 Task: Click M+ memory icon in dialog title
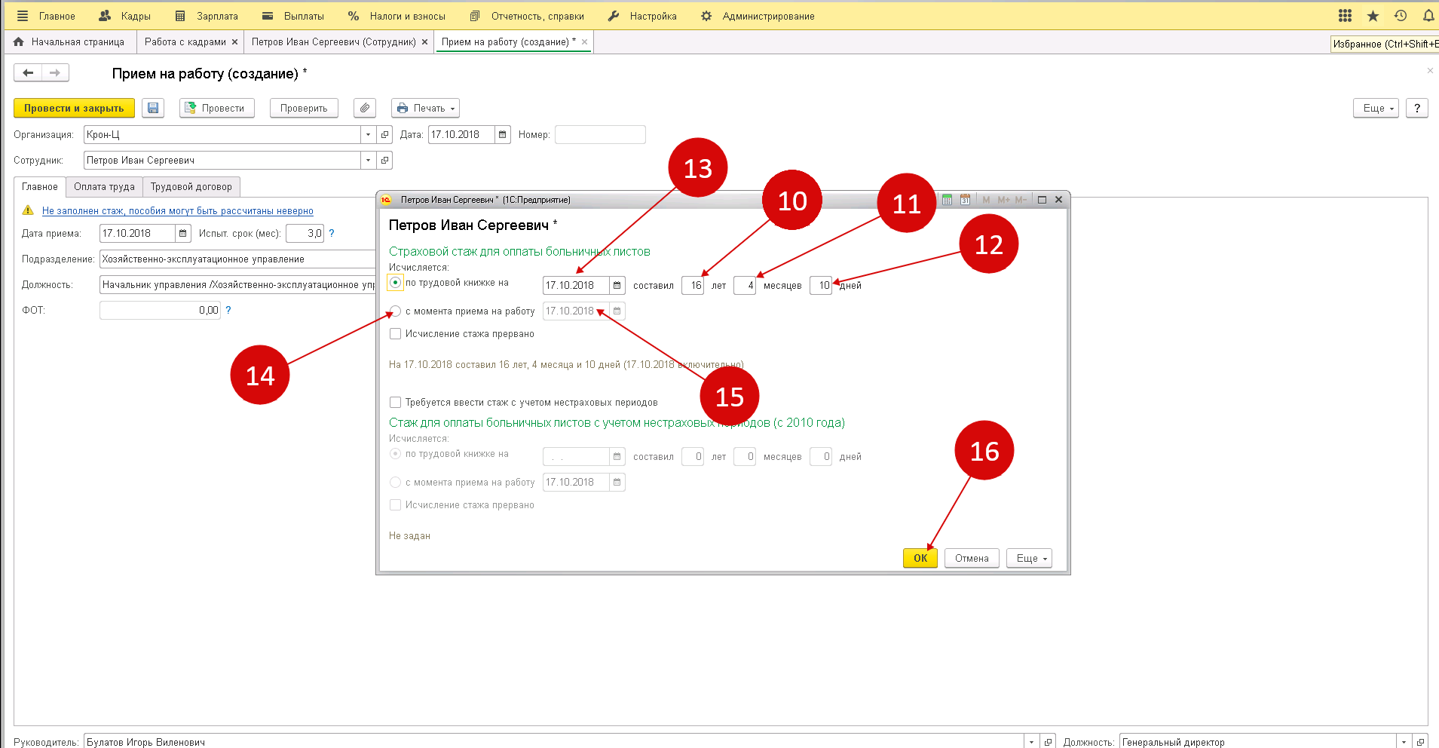click(1003, 200)
